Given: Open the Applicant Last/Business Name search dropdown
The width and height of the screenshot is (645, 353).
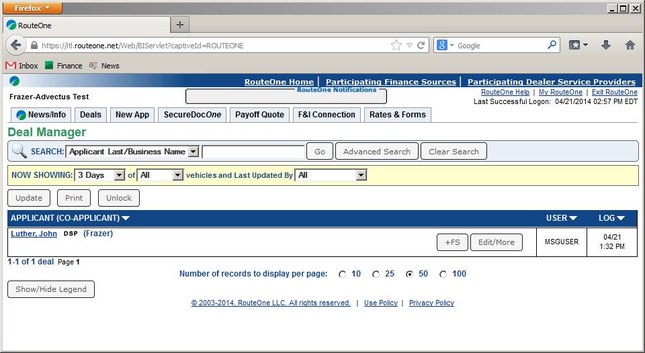Looking at the screenshot, I should click(x=132, y=152).
